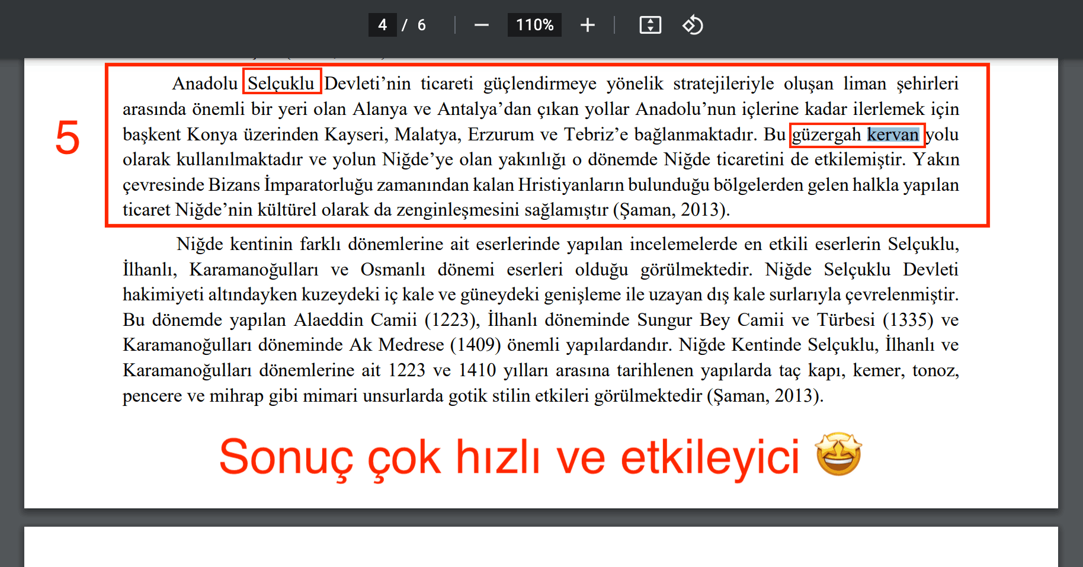The height and width of the screenshot is (567, 1083).
Task: Click the 110% zoom level field
Action: pyautogui.click(x=534, y=25)
